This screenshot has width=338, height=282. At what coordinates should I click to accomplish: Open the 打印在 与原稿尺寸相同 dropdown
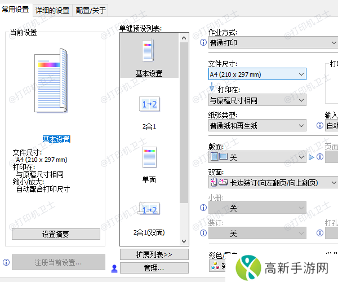(x=257, y=100)
